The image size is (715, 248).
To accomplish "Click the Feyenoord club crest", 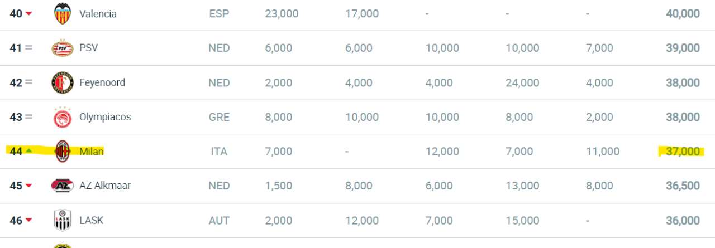I will point(62,82).
